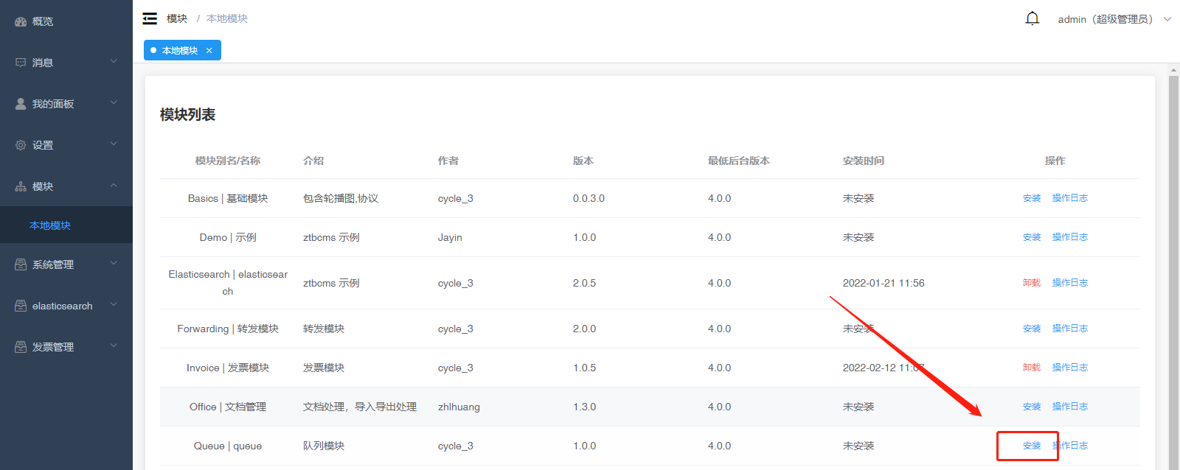Switch to the 本地模块 page tab
Image resolution: width=1180 pixels, height=470 pixels.
click(180, 50)
